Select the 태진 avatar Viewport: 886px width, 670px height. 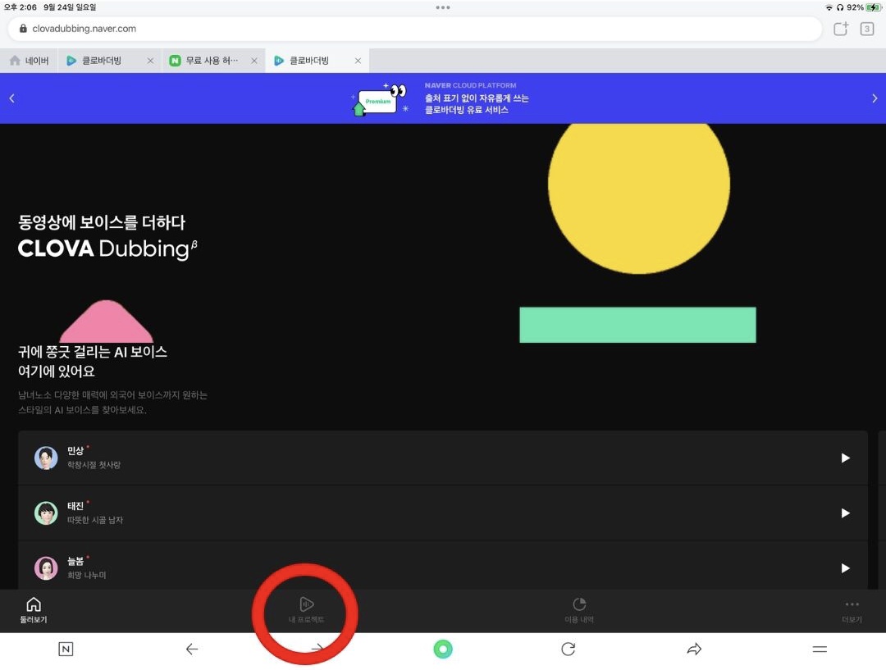click(46, 513)
